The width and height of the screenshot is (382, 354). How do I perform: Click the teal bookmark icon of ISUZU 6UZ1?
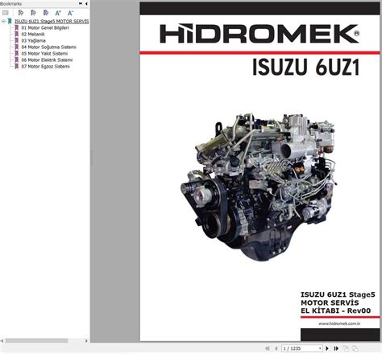coord(10,21)
